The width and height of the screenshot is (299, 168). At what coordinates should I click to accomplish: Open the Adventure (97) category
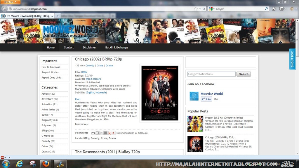tap(50, 99)
